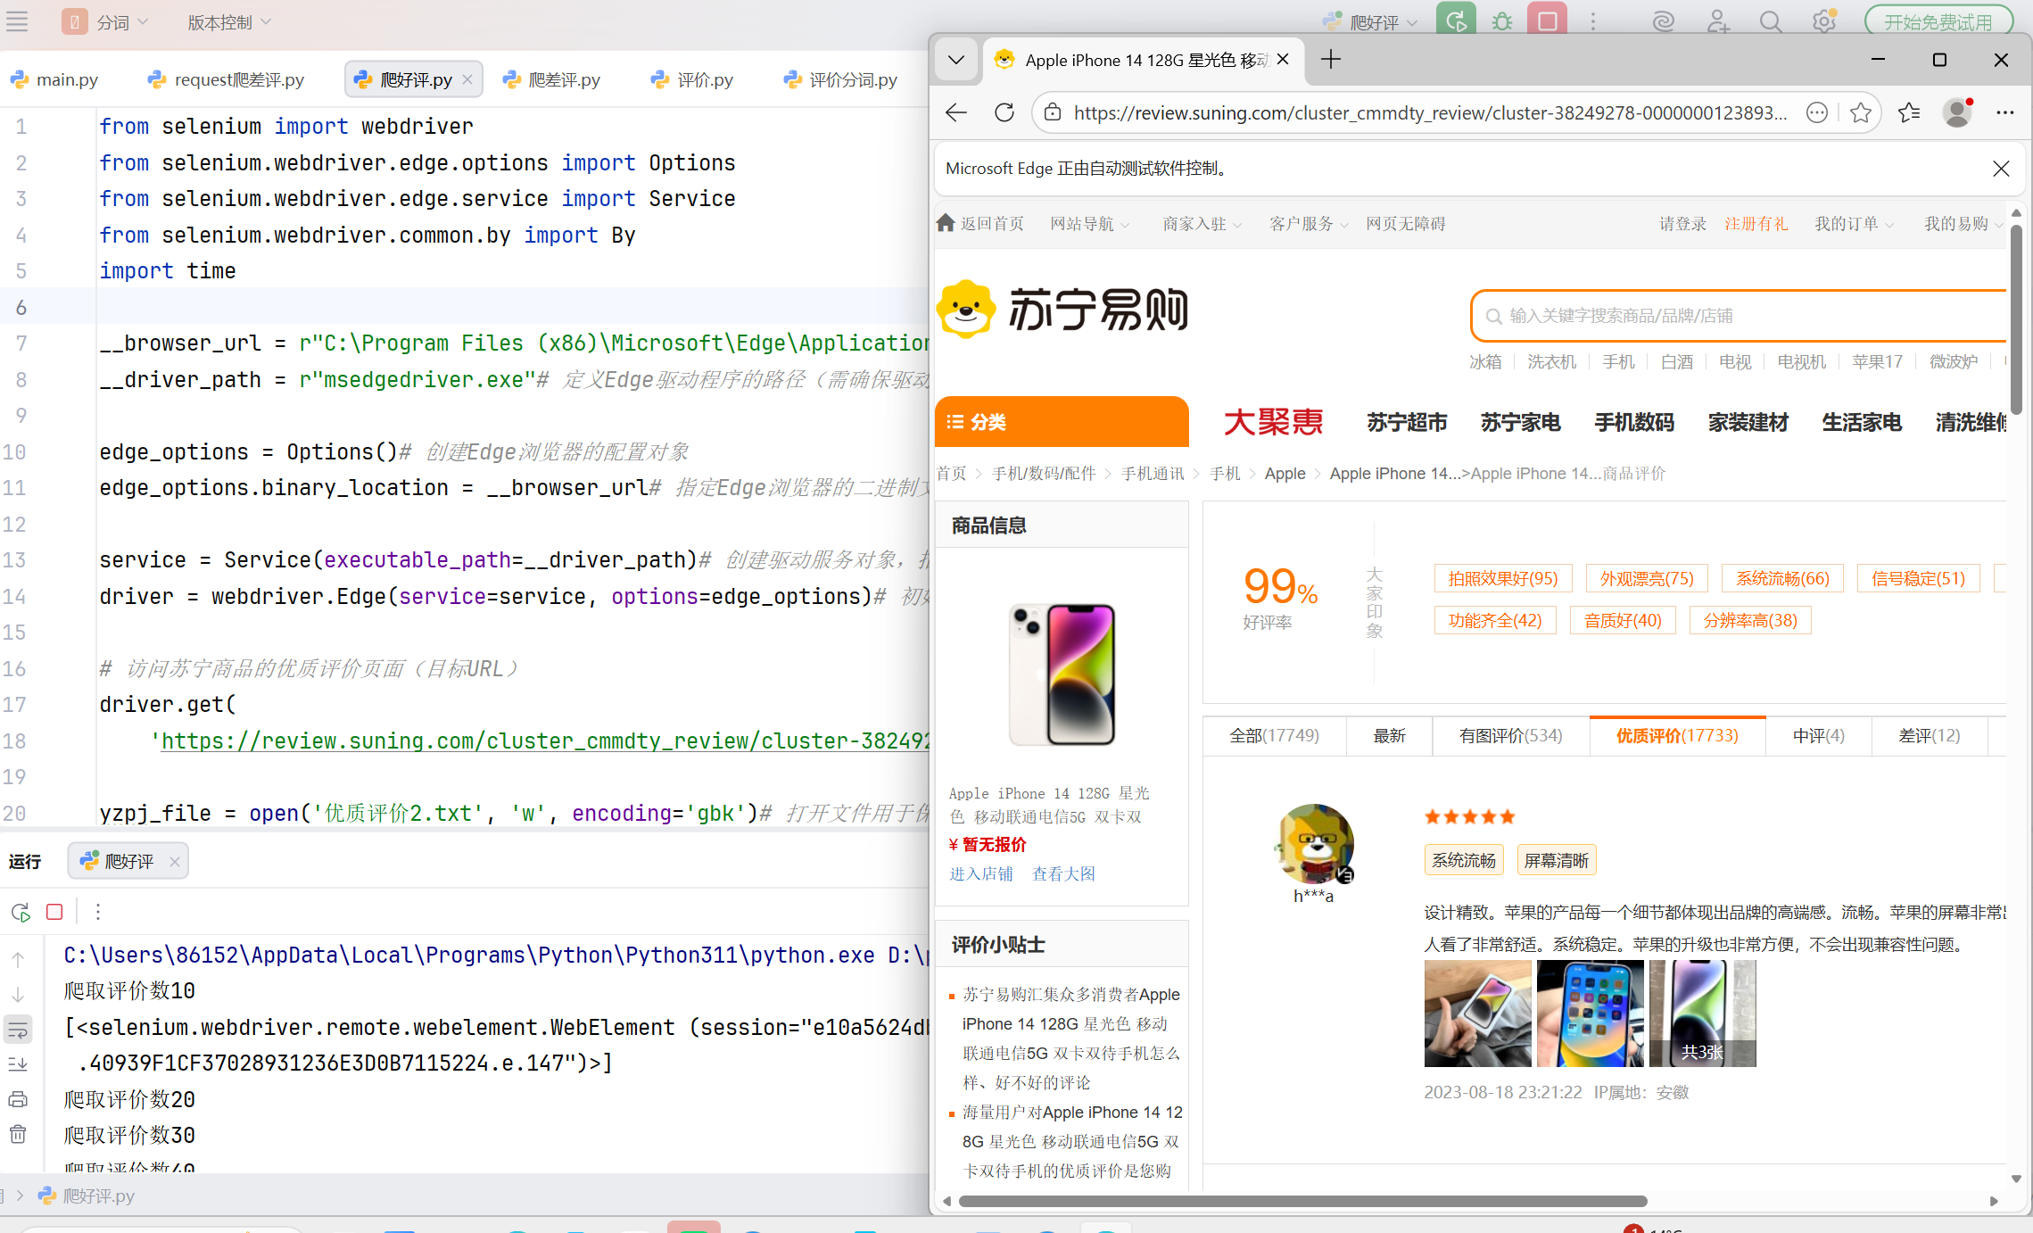Open PyCharm main menu hamburger icon

pos(17,21)
